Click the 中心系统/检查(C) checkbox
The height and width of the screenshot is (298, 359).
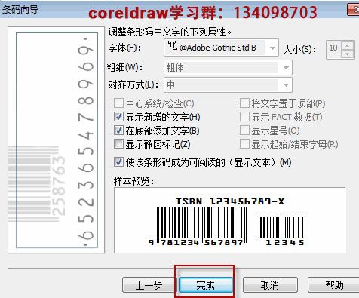coord(118,103)
